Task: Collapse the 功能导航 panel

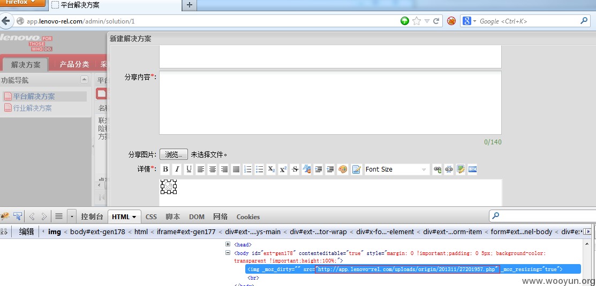Action: point(85,80)
